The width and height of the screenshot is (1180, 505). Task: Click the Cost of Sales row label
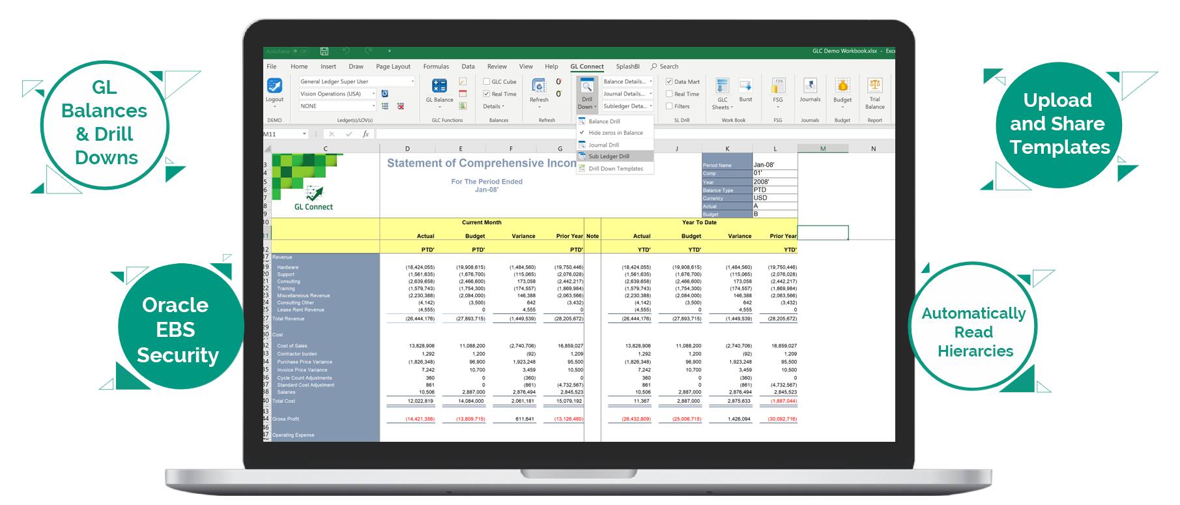point(292,346)
